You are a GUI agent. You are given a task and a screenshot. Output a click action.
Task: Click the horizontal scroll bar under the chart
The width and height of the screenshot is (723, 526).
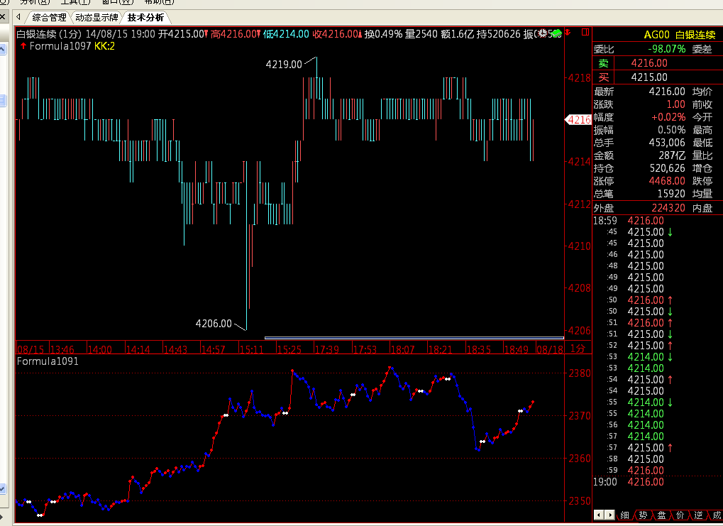click(x=414, y=338)
